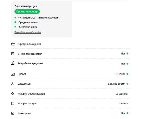Click Нет value in ДТП и происшествия row
Viewport: 159px width, 119px height.
123,54
